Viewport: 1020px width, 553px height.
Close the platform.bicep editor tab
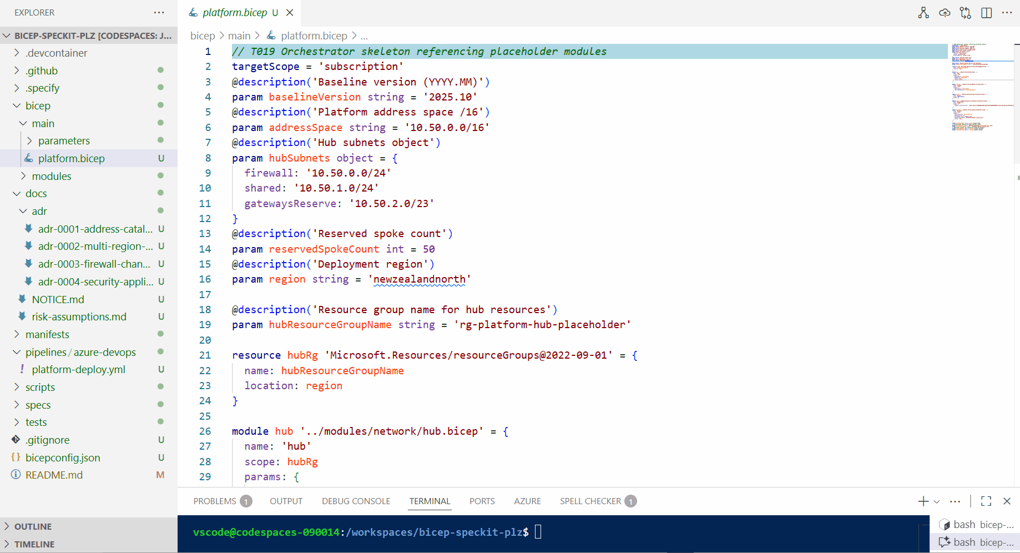coord(290,12)
